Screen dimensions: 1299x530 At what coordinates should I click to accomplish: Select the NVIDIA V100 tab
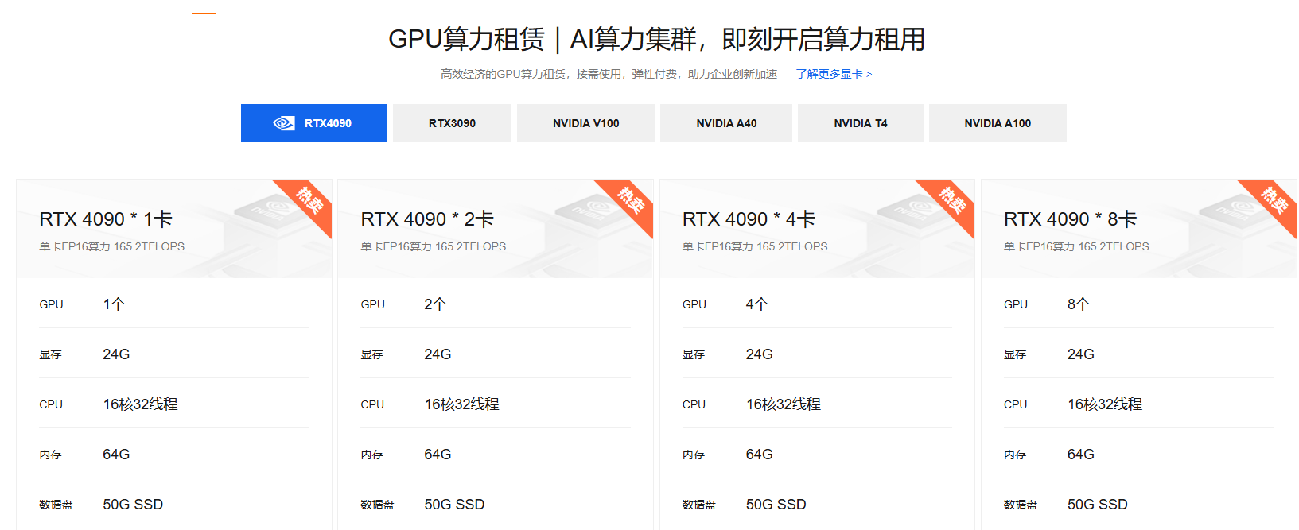[585, 123]
